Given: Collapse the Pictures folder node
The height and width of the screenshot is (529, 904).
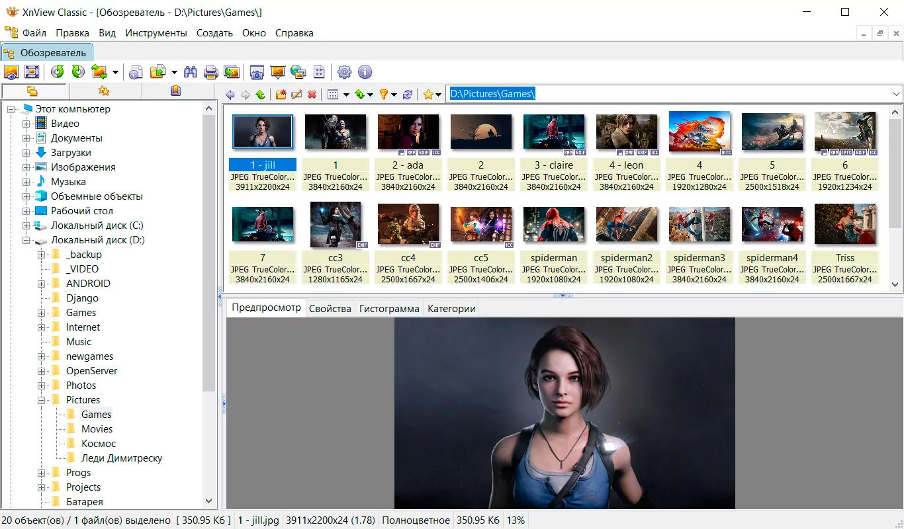Looking at the screenshot, I should (x=42, y=400).
